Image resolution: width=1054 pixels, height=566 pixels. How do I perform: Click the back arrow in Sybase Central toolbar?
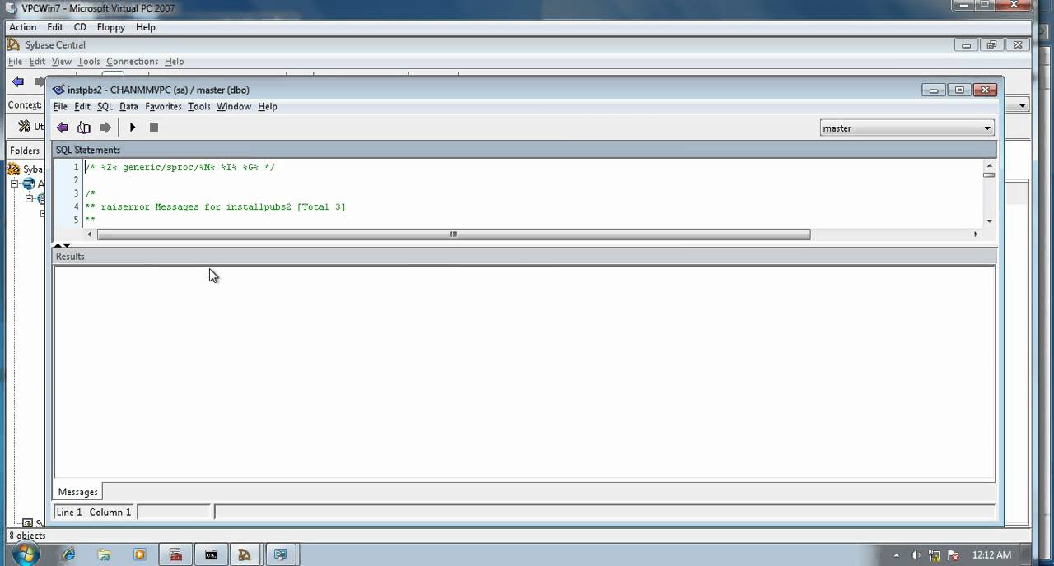tap(18, 81)
